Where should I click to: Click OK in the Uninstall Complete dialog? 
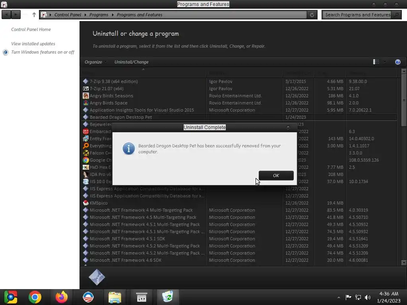coord(276,176)
